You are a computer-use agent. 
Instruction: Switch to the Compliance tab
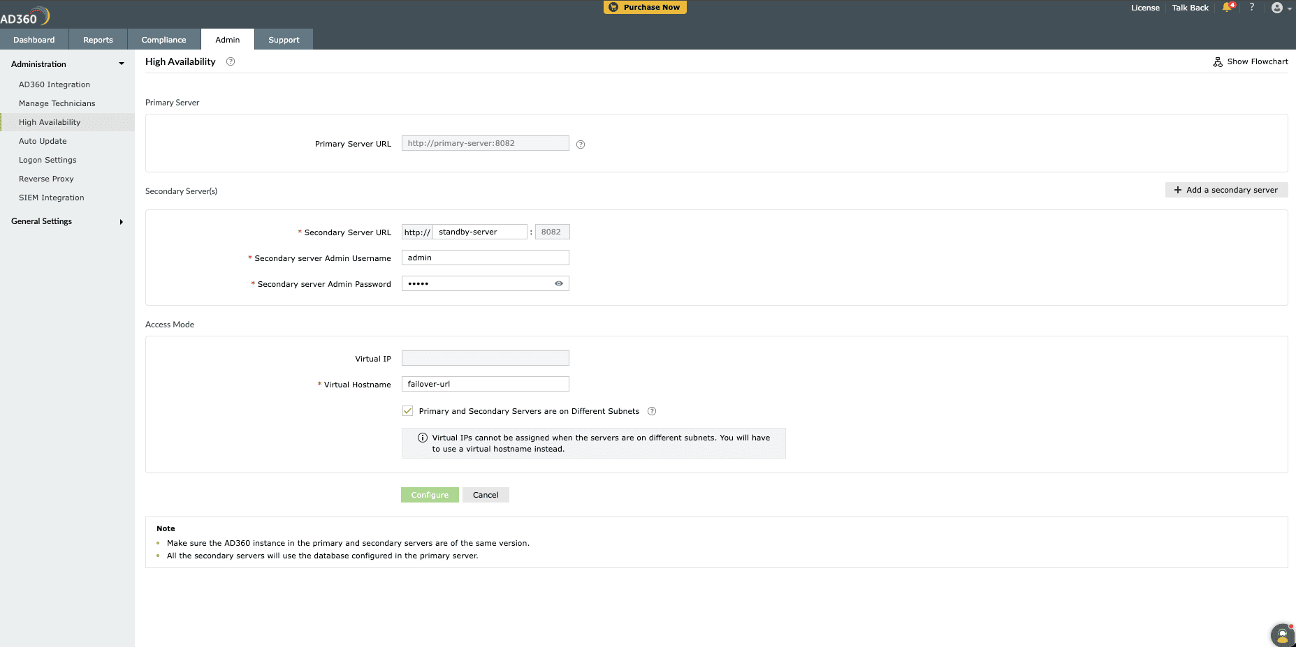163,39
